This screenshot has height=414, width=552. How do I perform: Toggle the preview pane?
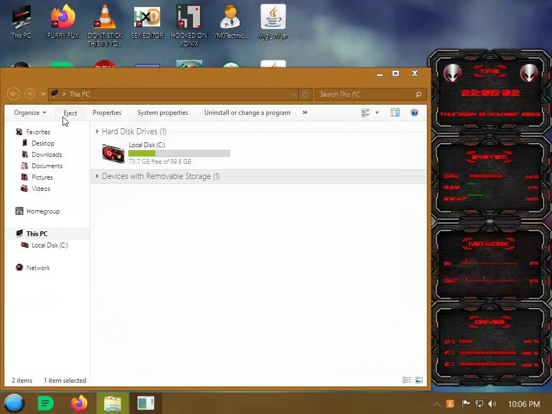coord(395,113)
